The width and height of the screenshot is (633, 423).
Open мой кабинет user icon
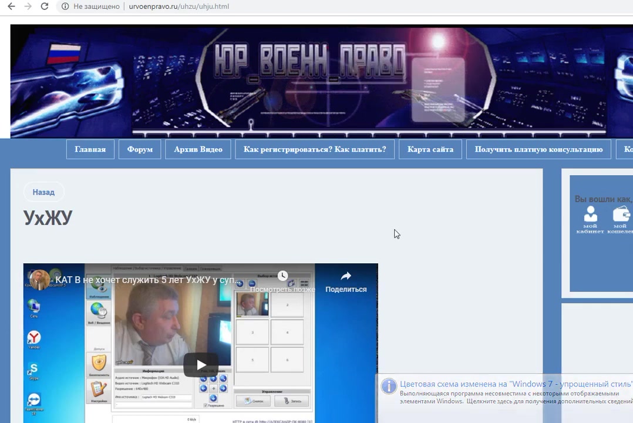pyautogui.click(x=590, y=219)
